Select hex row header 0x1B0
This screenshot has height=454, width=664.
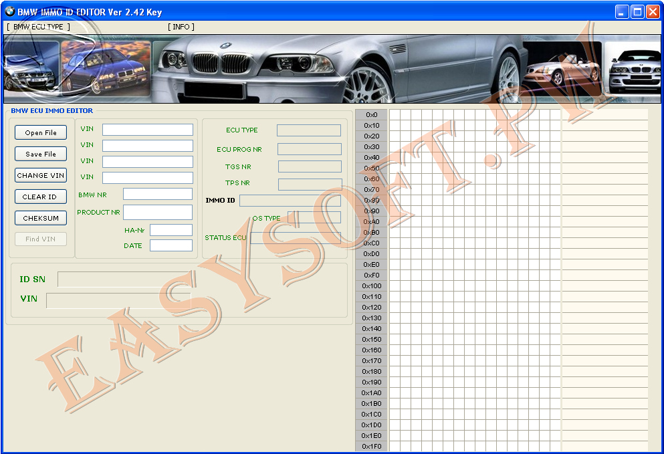coord(371,404)
